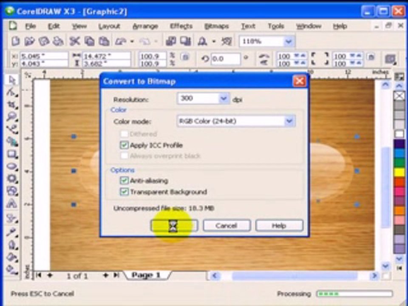Uncheck Transparent Background option
This screenshot has width=408, height=306.
coord(124,192)
